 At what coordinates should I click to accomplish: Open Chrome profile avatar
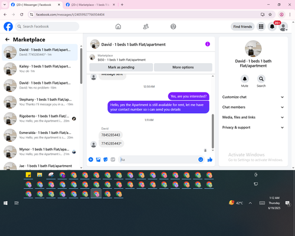281,14
